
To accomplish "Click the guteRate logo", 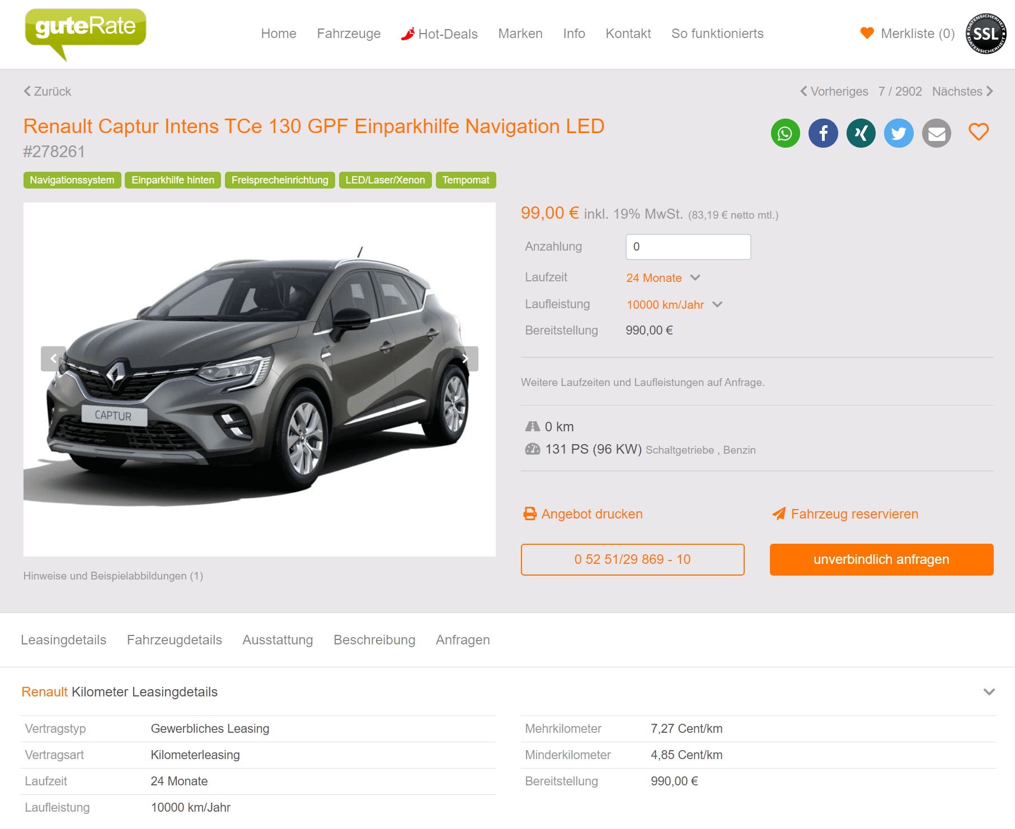I will click(85, 34).
